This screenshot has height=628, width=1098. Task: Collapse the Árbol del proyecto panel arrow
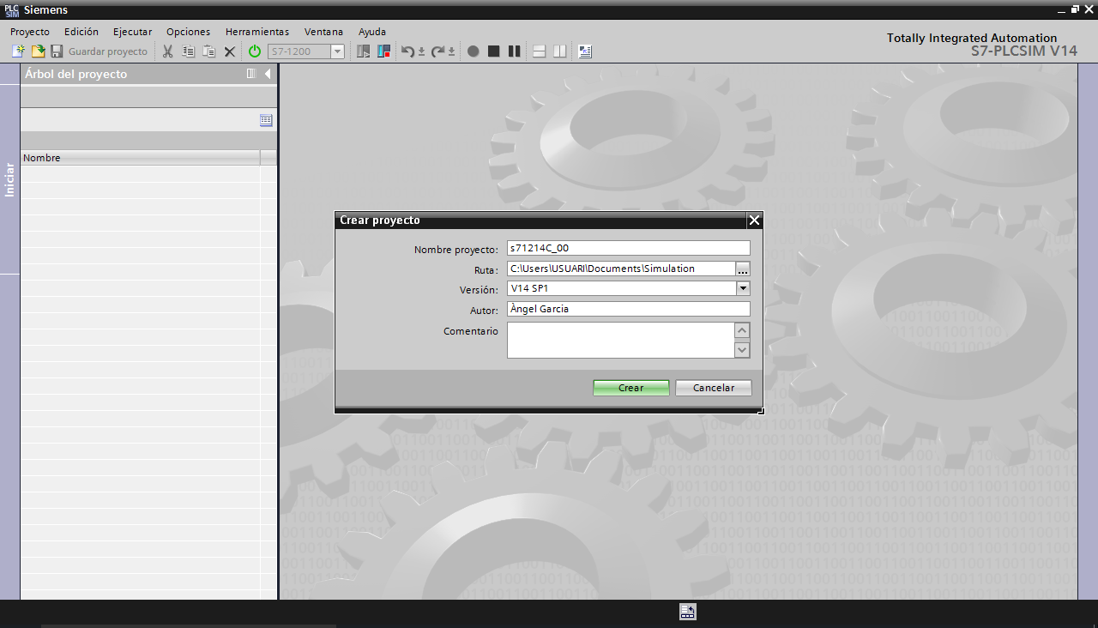click(x=268, y=74)
